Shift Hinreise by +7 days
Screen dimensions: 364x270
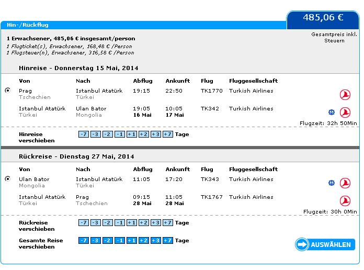coord(168,134)
